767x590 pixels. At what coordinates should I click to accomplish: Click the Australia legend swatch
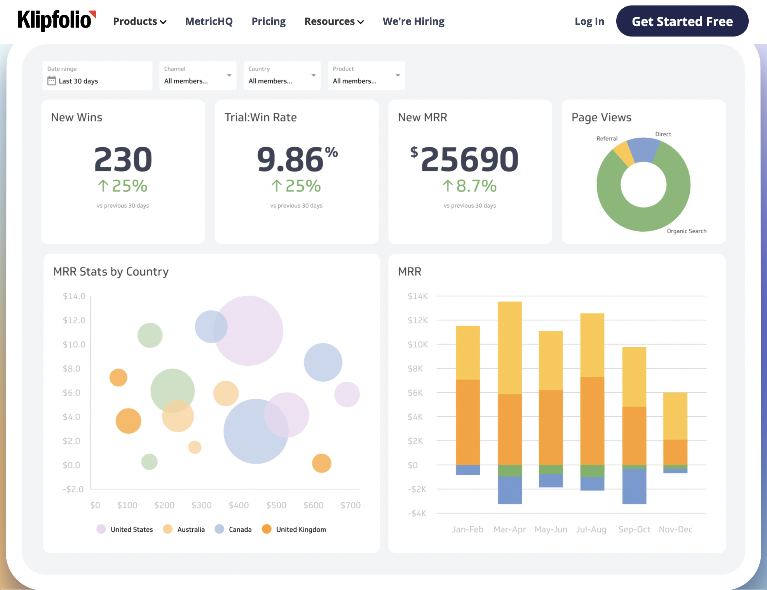coord(167,529)
